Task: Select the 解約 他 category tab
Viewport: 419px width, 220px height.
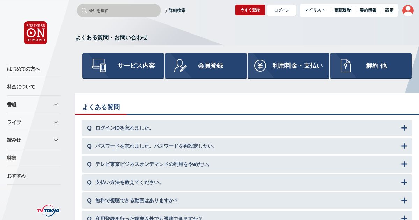Action: [371, 66]
